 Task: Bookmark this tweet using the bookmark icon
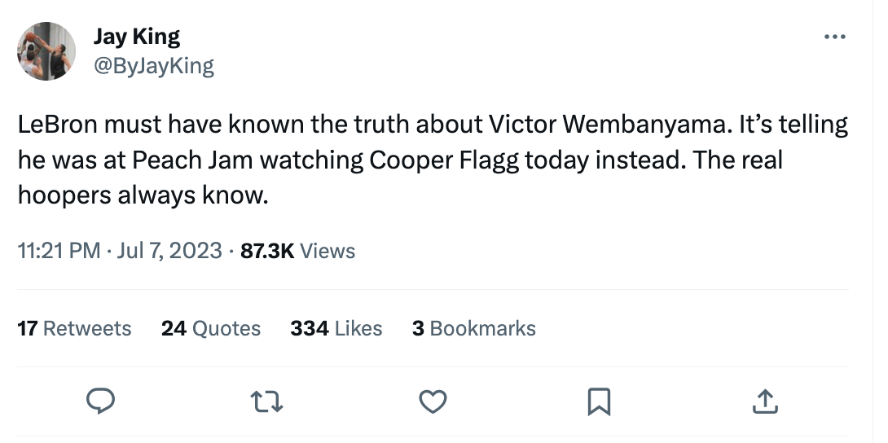(x=599, y=400)
